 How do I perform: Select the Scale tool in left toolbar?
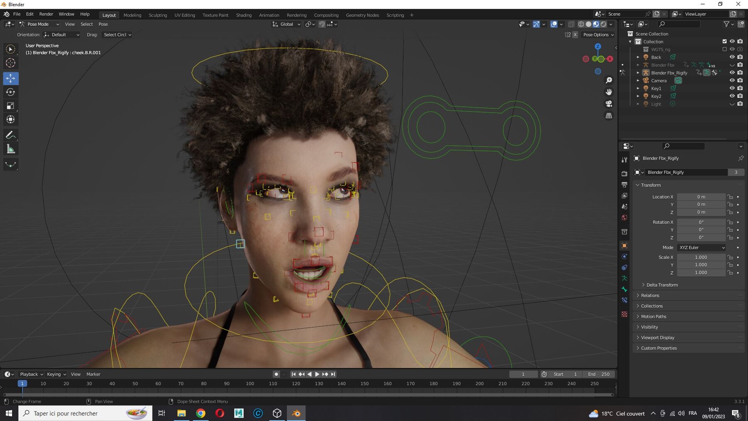click(10, 106)
